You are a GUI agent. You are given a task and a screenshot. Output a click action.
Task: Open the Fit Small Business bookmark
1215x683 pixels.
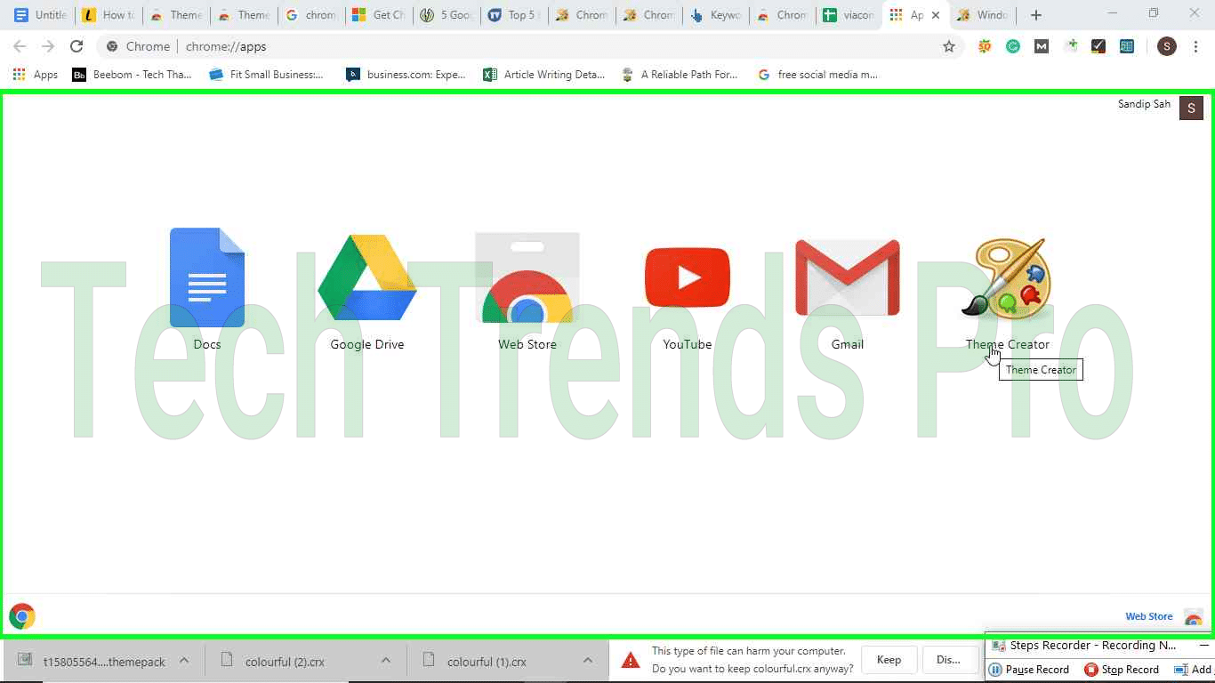coord(267,75)
